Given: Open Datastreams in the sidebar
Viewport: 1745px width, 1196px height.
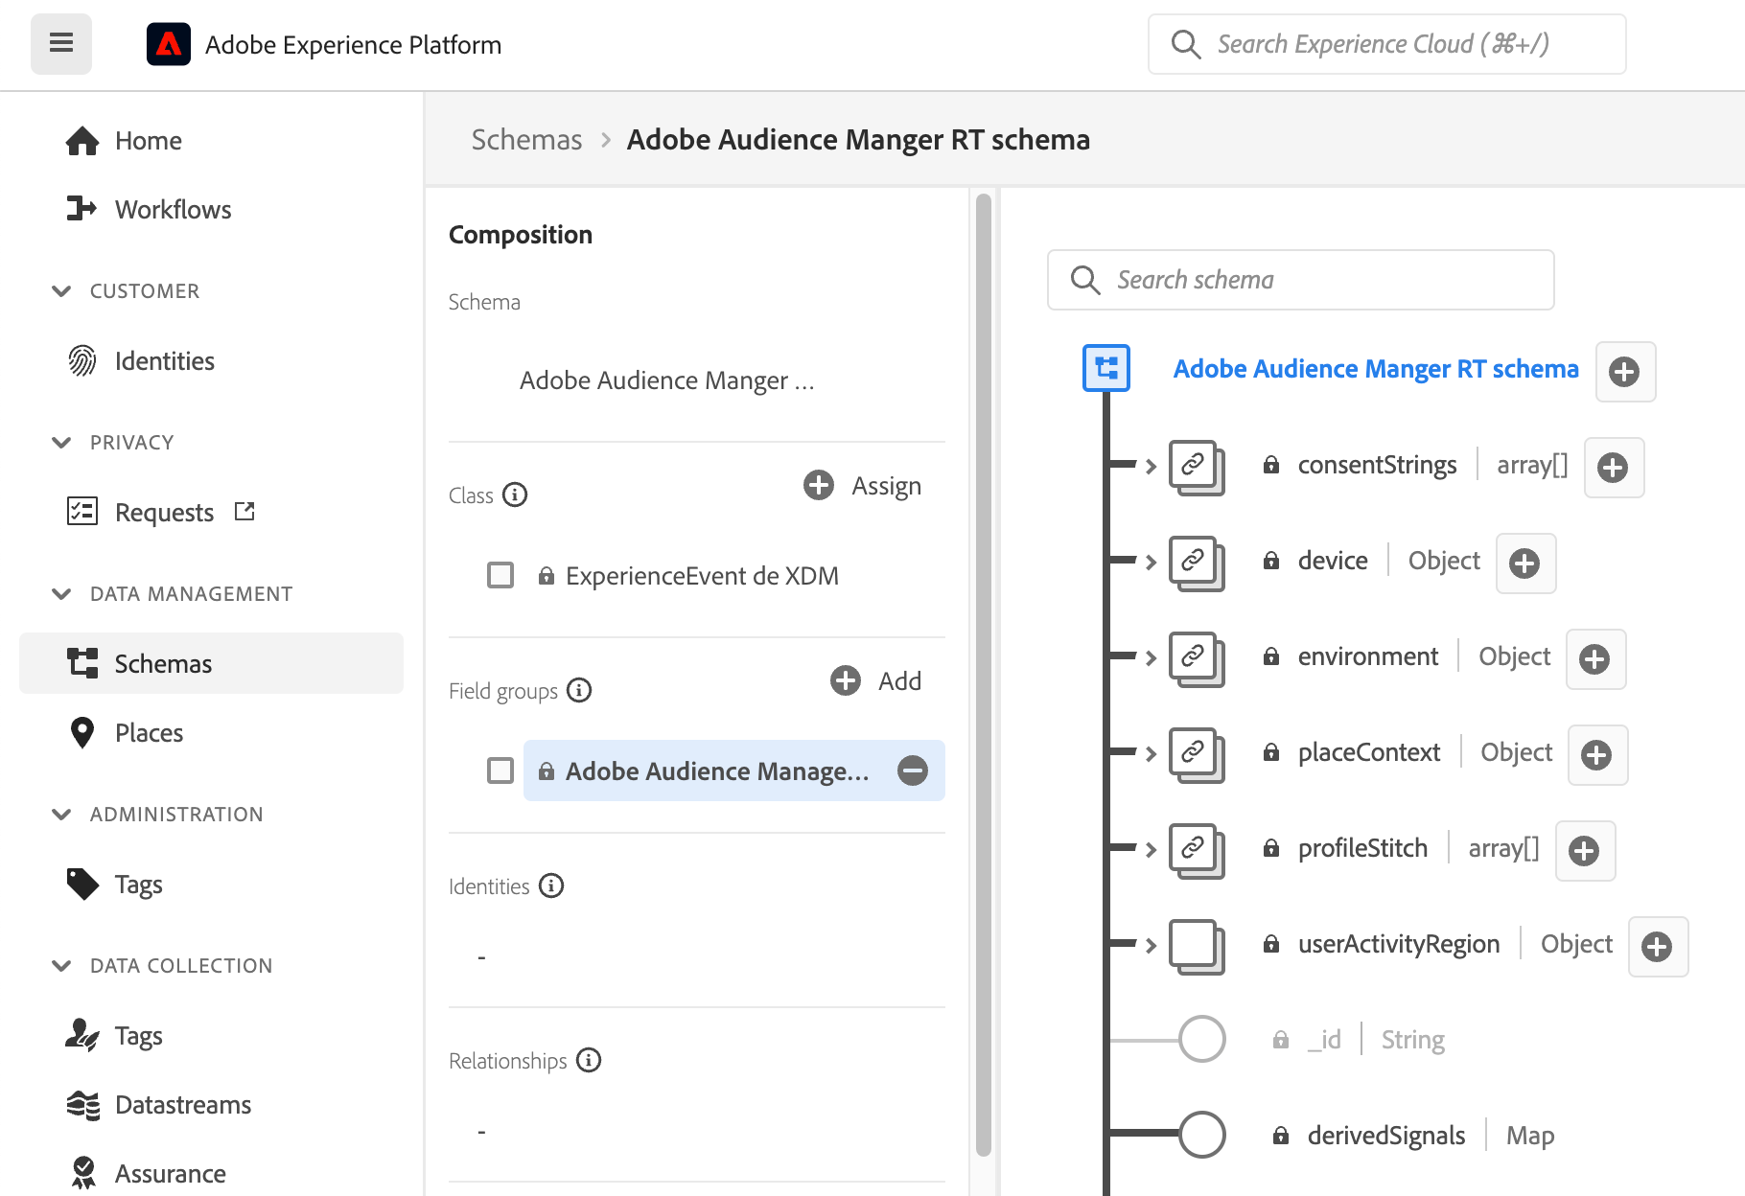Looking at the screenshot, I should [182, 1105].
